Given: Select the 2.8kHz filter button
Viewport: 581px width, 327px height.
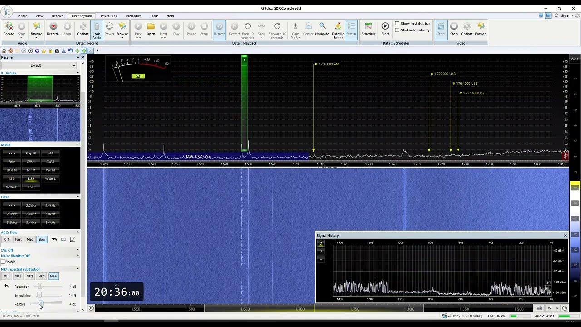Looking at the screenshot, I should 31,214.
